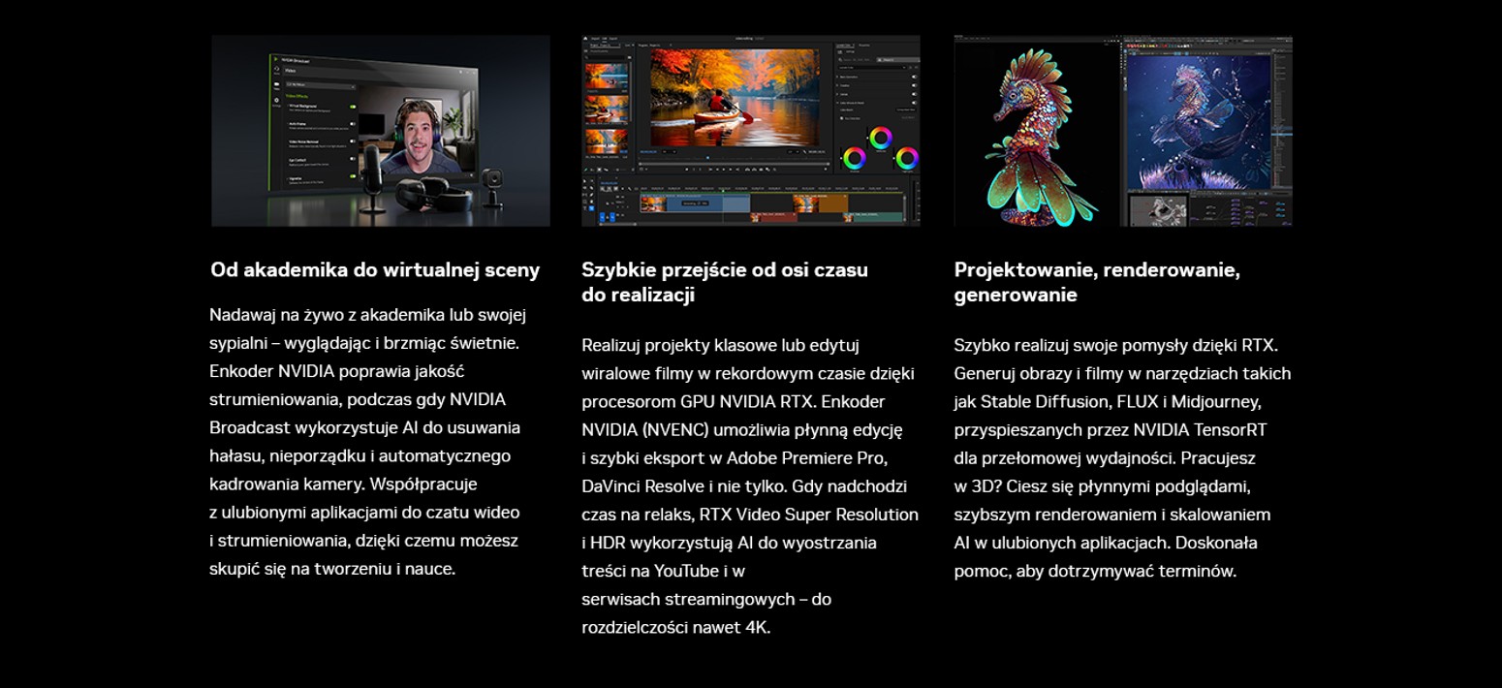Click the text "(NVENC)"
This screenshot has height=688, width=1502.
click(x=674, y=429)
